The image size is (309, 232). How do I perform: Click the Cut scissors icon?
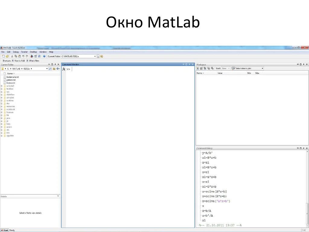pos(12,56)
